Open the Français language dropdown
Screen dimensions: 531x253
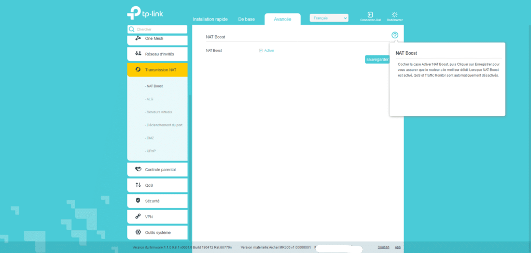(x=329, y=18)
